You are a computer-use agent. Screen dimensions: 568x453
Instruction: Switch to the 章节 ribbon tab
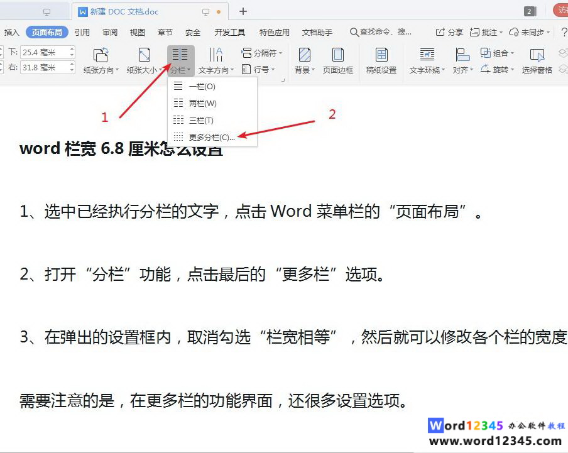(165, 32)
